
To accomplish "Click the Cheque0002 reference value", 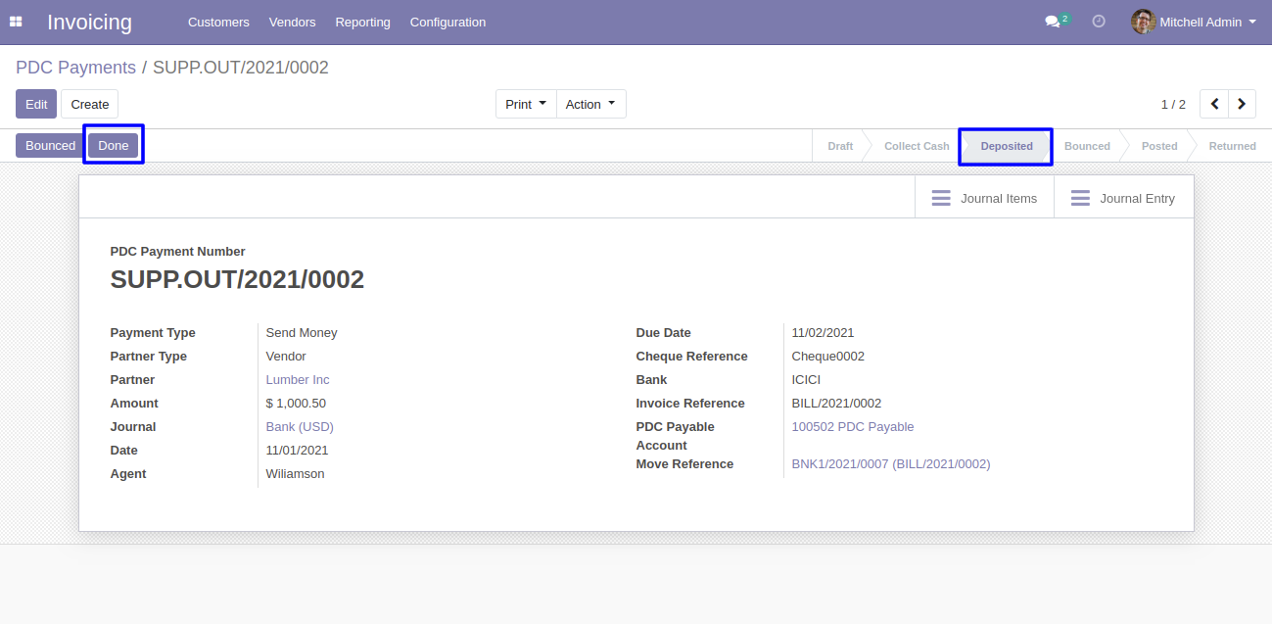I will click(828, 357).
